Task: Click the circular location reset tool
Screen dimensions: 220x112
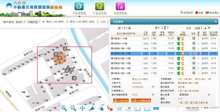Action: pyautogui.click(x=128, y=109)
